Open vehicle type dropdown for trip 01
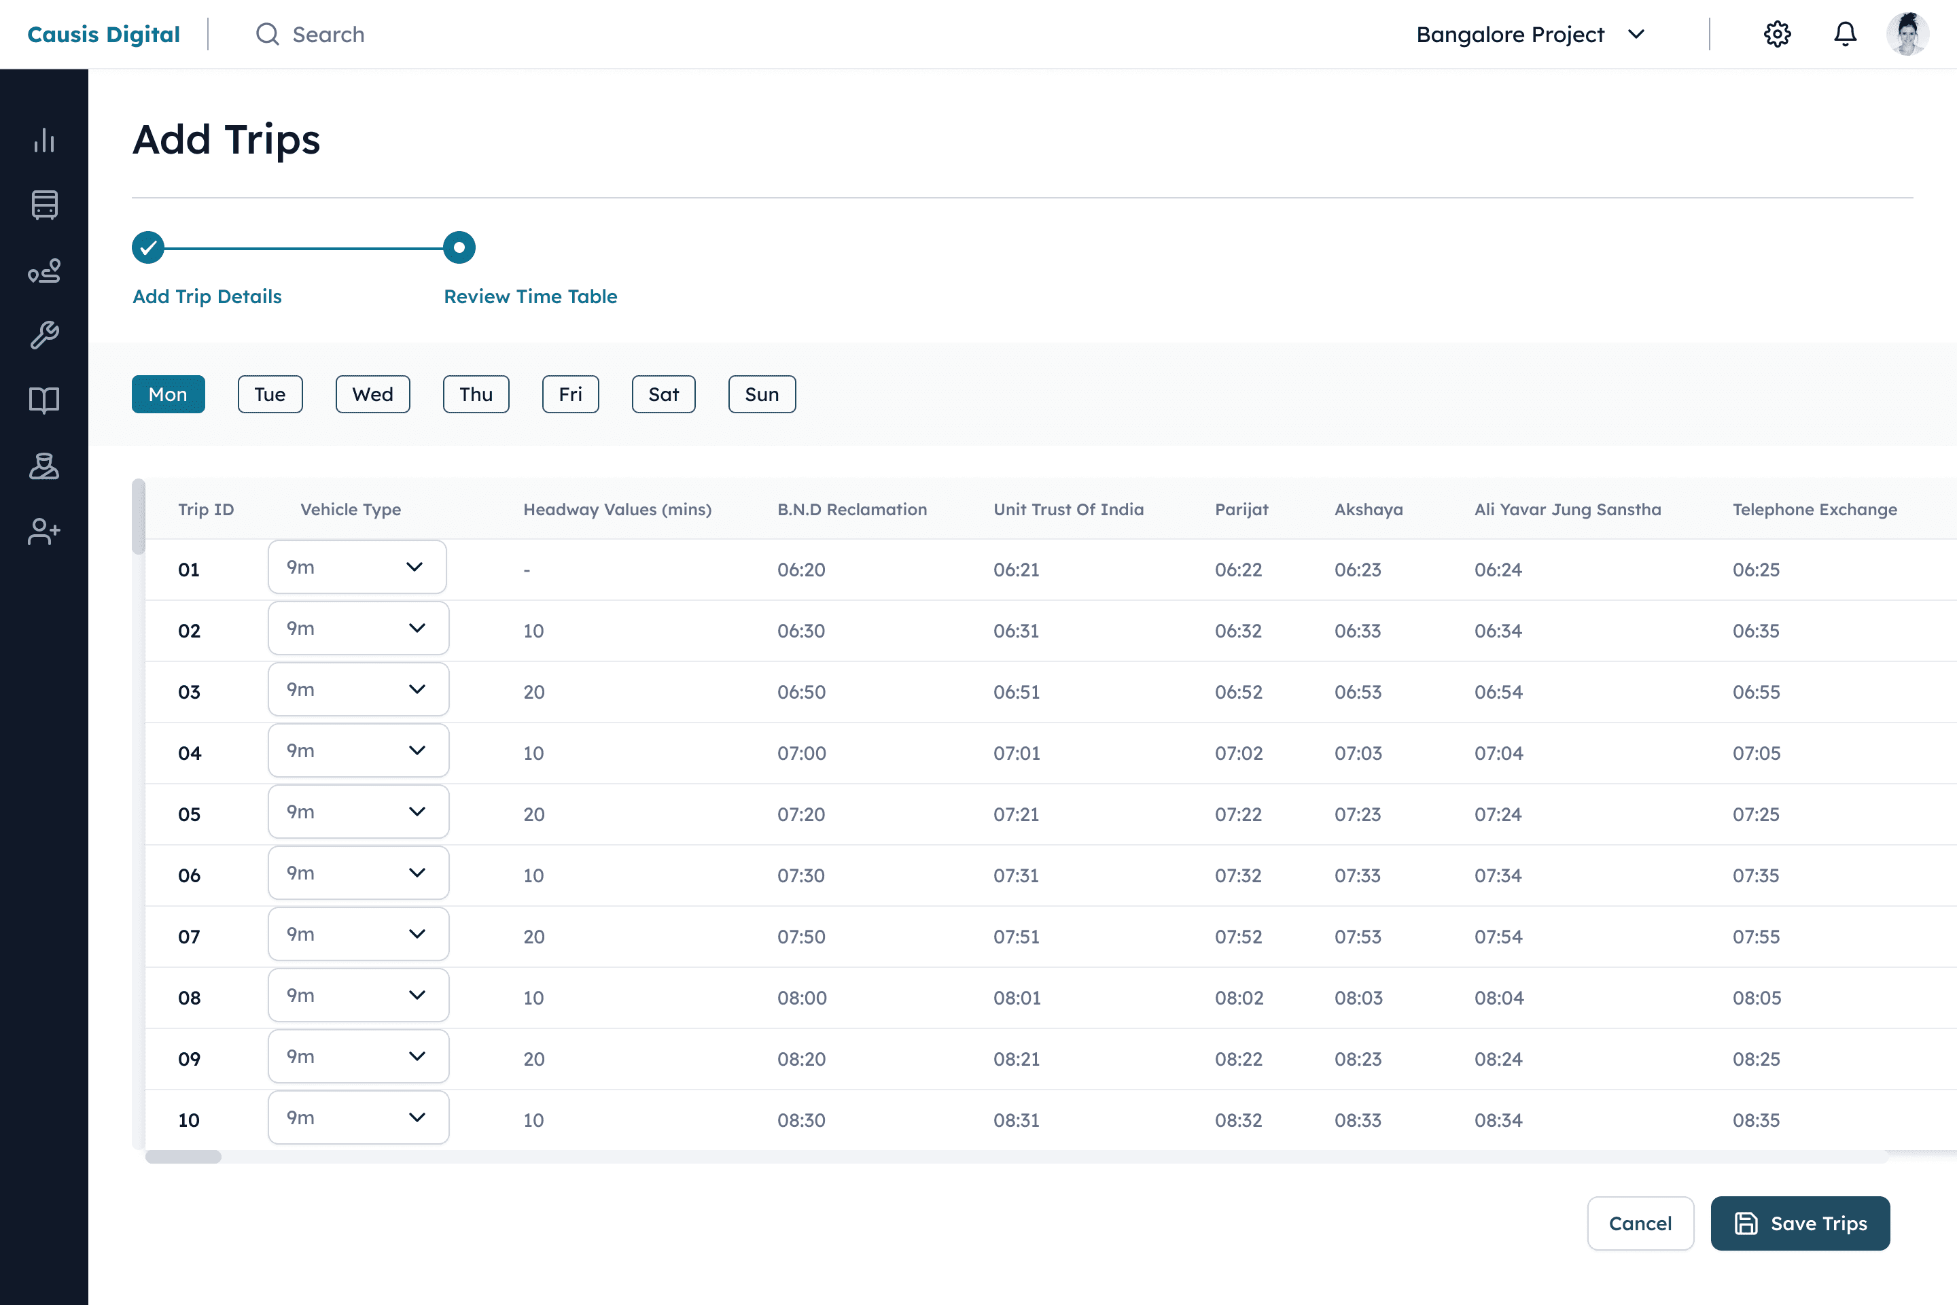 pos(357,567)
